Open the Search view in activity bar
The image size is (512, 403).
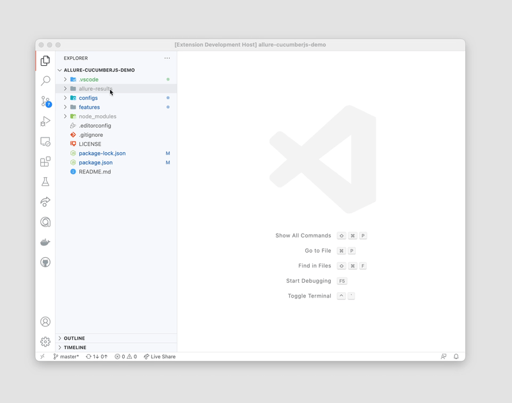pos(45,81)
